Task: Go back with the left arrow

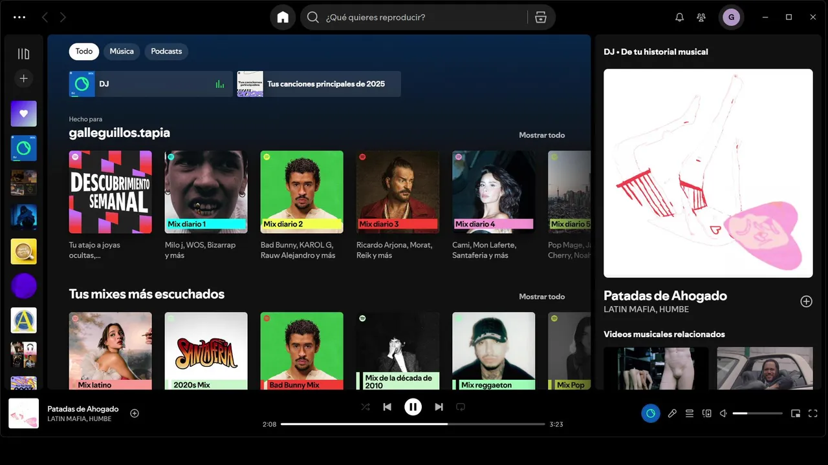Action: [x=45, y=17]
